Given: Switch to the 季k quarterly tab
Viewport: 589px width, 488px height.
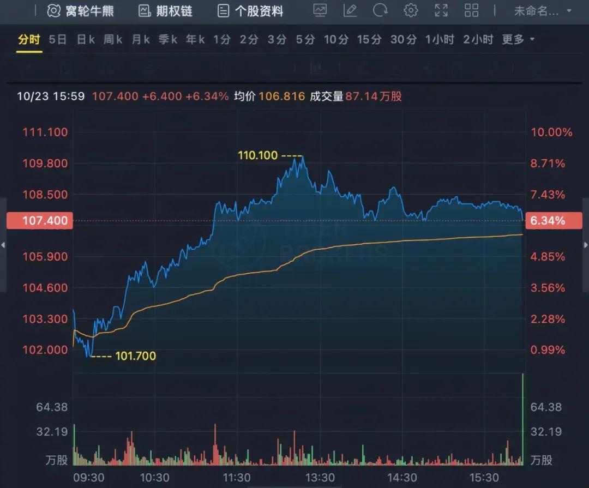Looking at the screenshot, I should 168,39.
